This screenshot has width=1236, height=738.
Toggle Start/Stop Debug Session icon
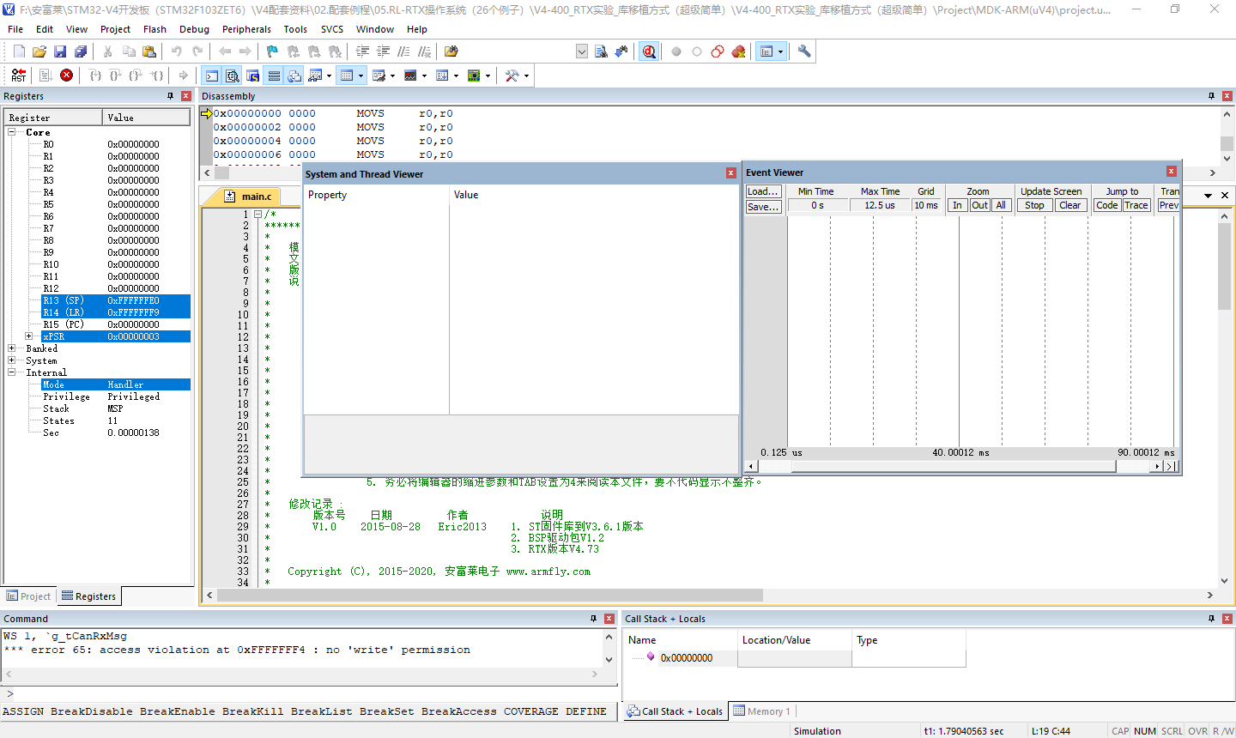point(649,51)
